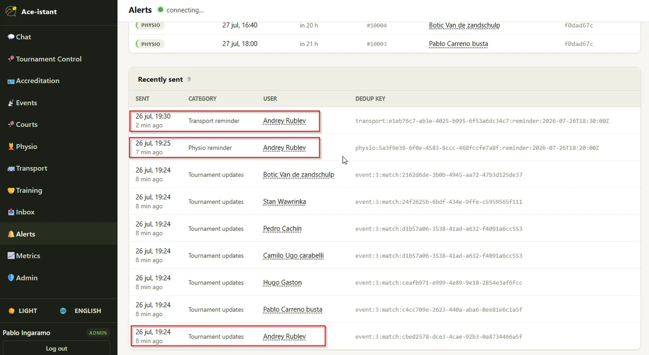Click the CATEGORY column header
The image size is (649, 355).
pyautogui.click(x=202, y=98)
